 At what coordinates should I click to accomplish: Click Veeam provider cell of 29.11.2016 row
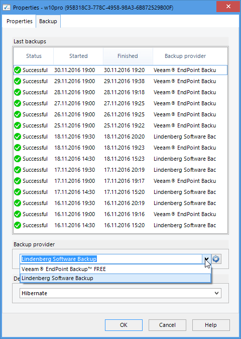tap(185, 81)
